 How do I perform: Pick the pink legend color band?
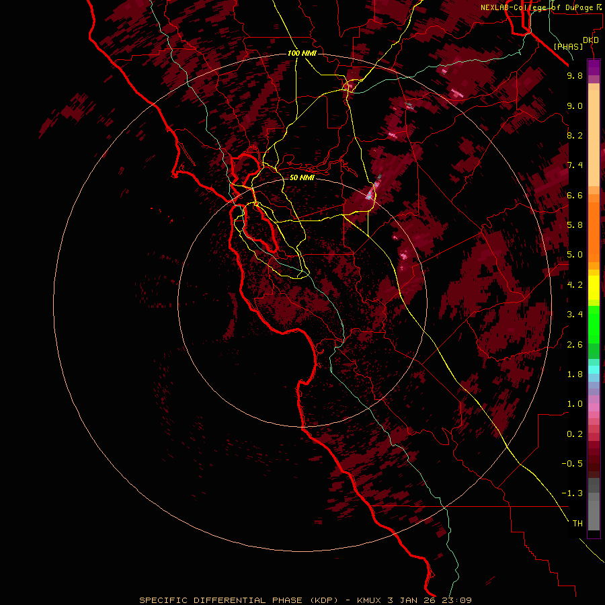tap(594, 407)
